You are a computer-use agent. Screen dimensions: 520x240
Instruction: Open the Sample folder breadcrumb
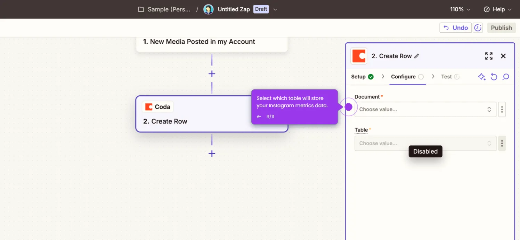click(169, 9)
